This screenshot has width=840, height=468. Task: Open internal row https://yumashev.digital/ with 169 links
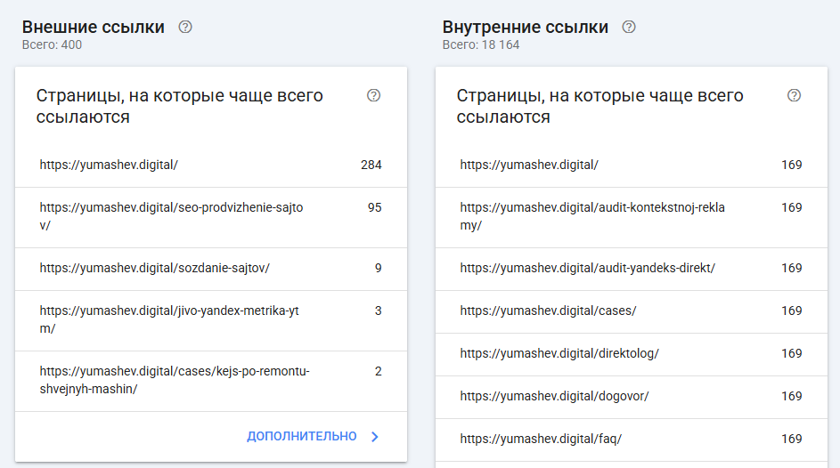[632, 165]
